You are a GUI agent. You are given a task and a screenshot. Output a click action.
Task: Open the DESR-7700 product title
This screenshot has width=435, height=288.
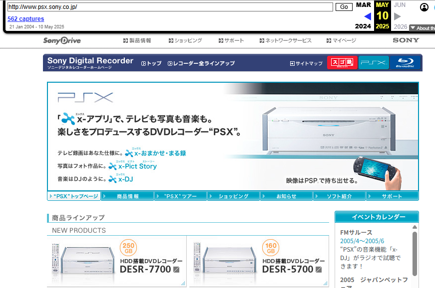tap(145, 269)
